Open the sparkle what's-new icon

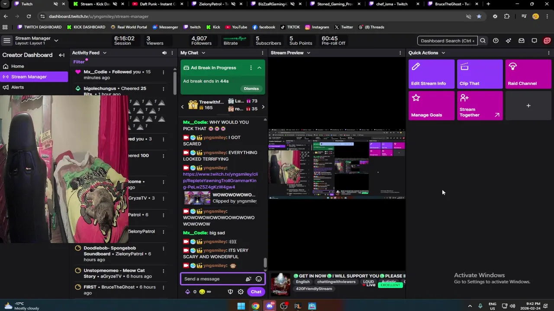click(x=509, y=41)
